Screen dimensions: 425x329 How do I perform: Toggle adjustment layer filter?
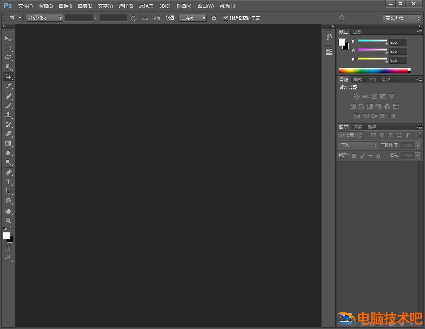click(x=382, y=135)
